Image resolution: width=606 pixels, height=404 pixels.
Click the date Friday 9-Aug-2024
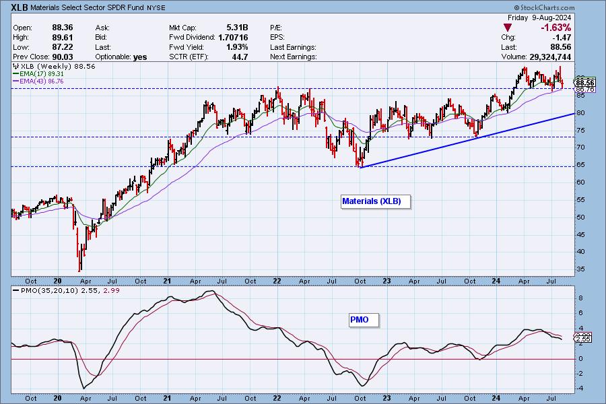(539, 18)
